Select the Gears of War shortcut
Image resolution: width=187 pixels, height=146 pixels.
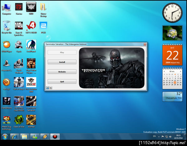19,121
